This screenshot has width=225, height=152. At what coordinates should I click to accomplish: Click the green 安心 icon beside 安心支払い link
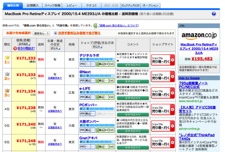click(x=95, y=26)
